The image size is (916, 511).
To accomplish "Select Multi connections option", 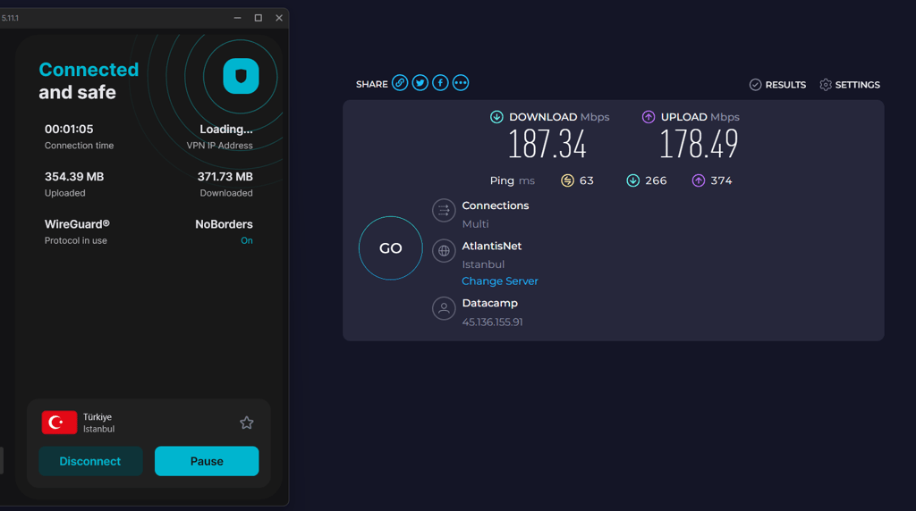I will (476, 224).
